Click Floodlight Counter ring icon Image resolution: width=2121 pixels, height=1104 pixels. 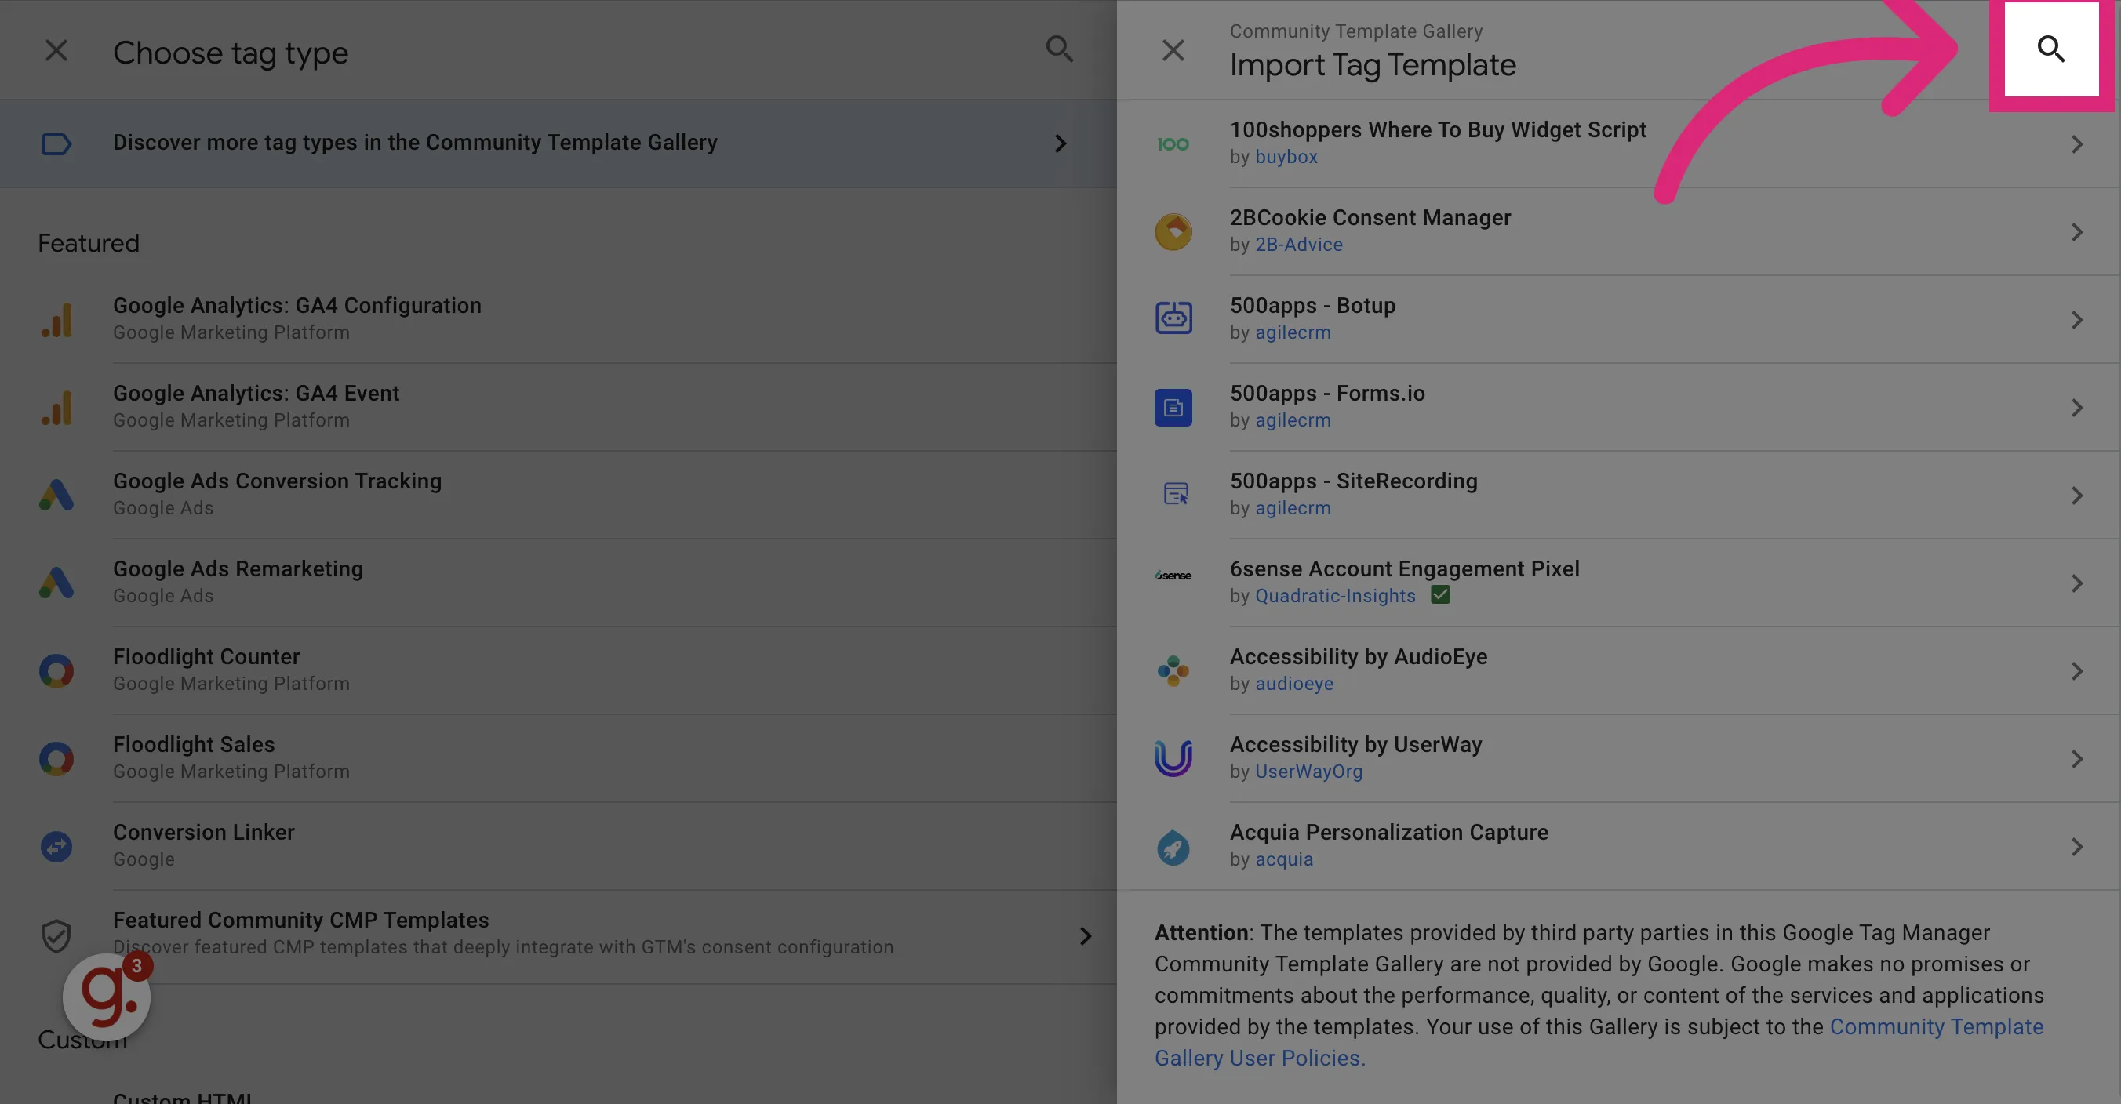pos(56,671)
